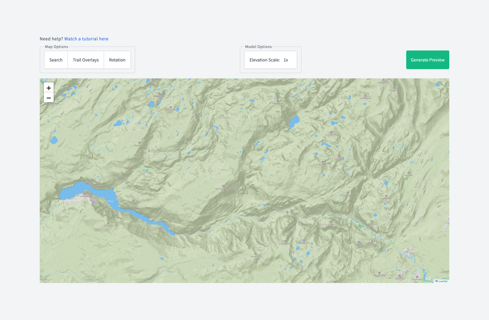
Task: Click the Mount Gibson peak marker
Action: tap(140, 143)
